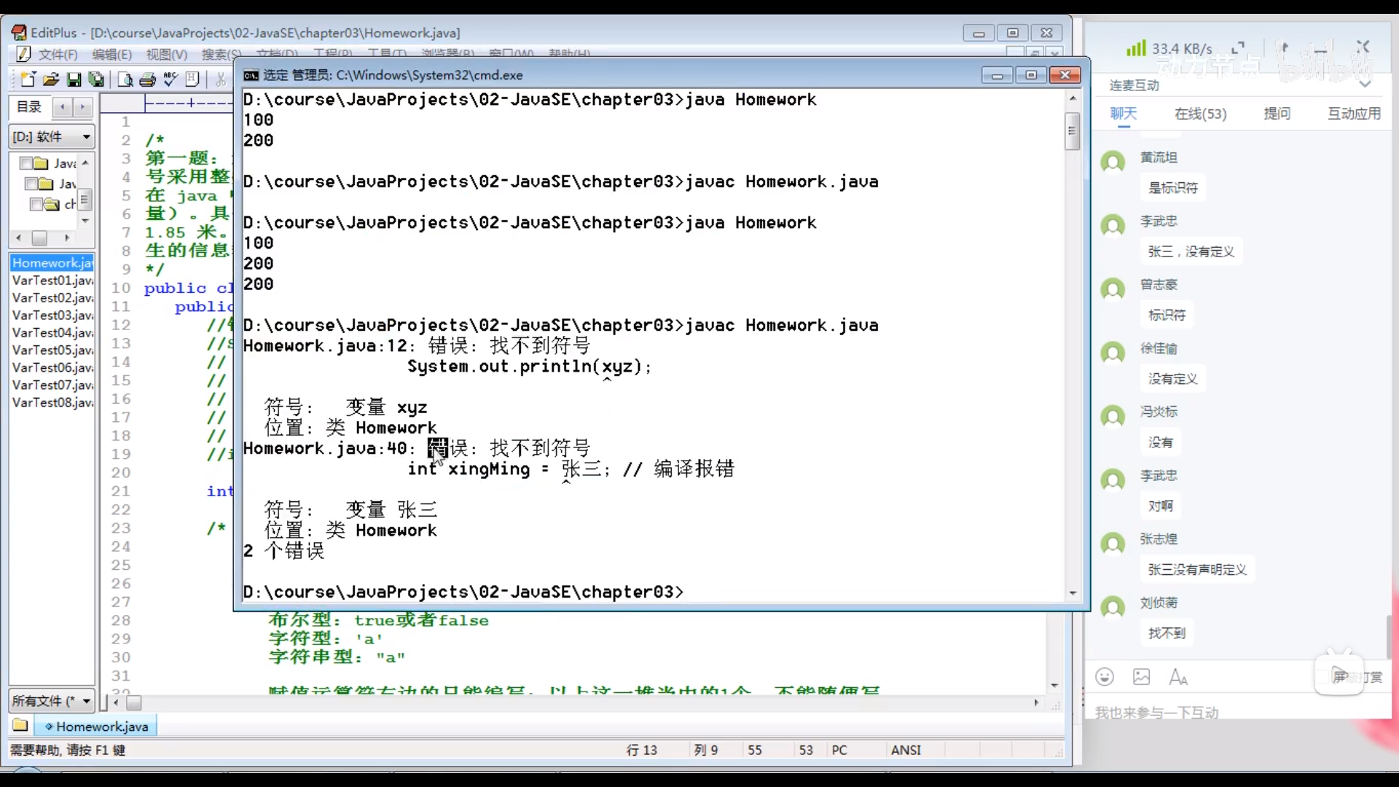This screenshot has height=787, width=1399.
Task: Select the 提问 tab
Action: (1277, 114)
